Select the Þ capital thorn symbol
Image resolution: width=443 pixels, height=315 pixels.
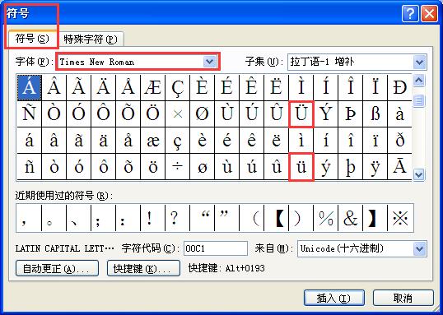pyautogui.click(x=350, y=114)
